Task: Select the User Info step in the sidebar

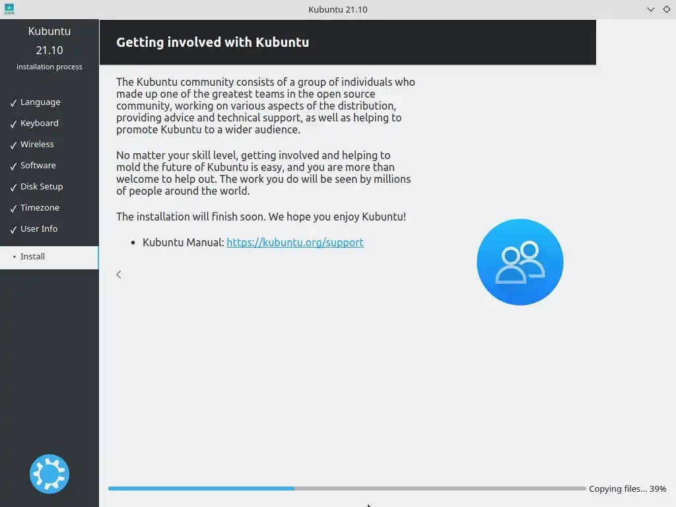Action: [39, 229]
